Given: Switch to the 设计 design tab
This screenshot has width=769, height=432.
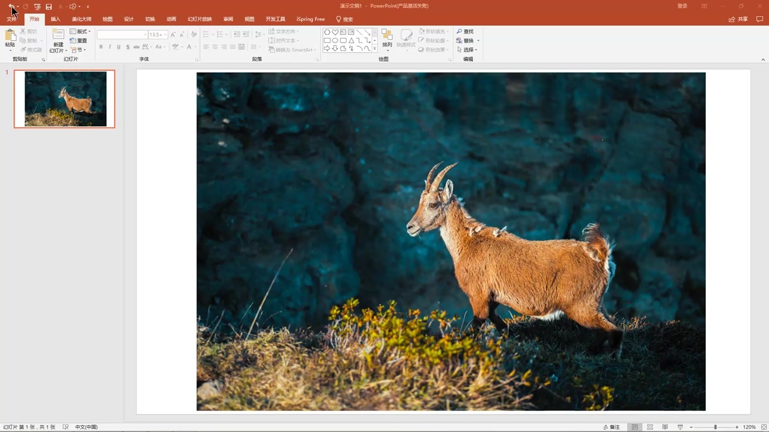Looking at the screenshot, I should point(129,19).
